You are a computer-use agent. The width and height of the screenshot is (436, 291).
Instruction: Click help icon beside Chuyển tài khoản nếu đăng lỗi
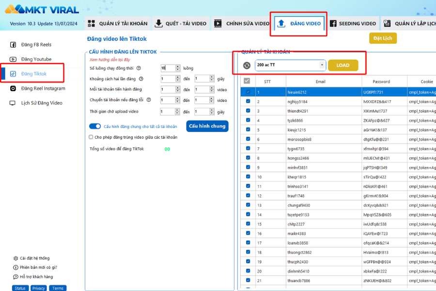coord(149,100)
